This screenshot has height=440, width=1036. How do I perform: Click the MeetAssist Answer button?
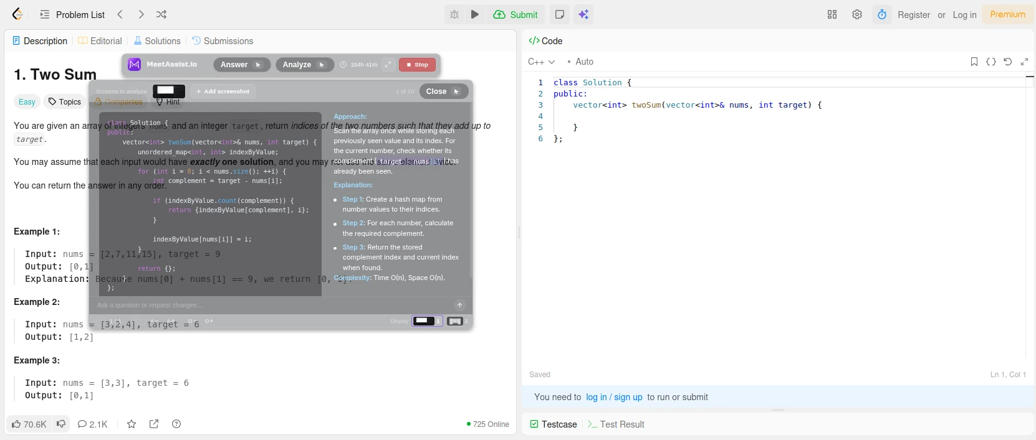[241, 65]
